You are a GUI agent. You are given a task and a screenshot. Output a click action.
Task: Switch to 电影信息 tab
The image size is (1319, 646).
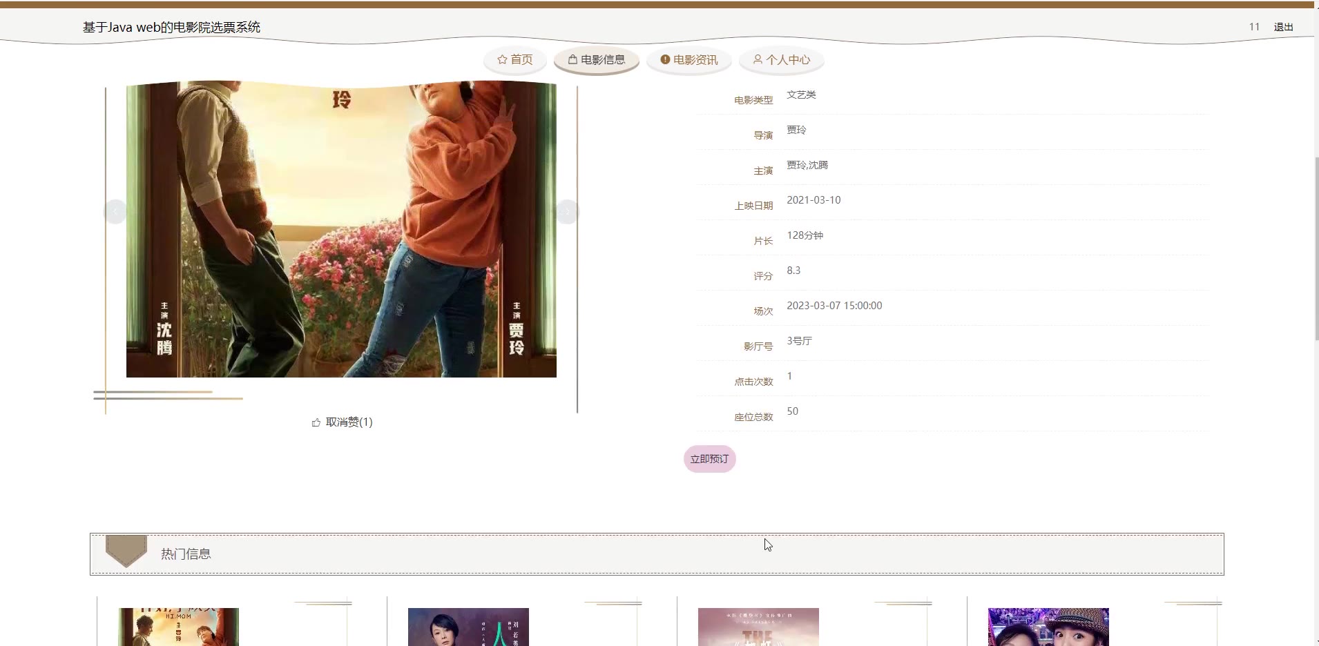coord(597,60)
